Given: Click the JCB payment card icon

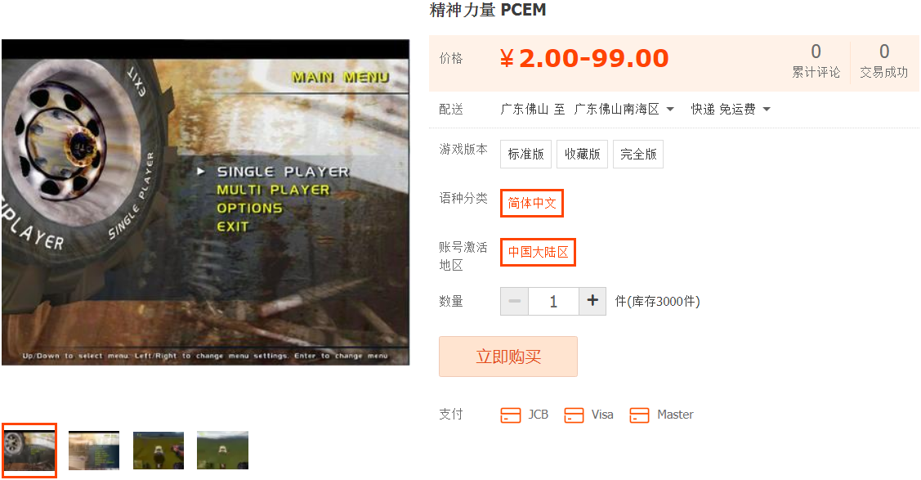Looking at the screenshot, I should (511, 415).
